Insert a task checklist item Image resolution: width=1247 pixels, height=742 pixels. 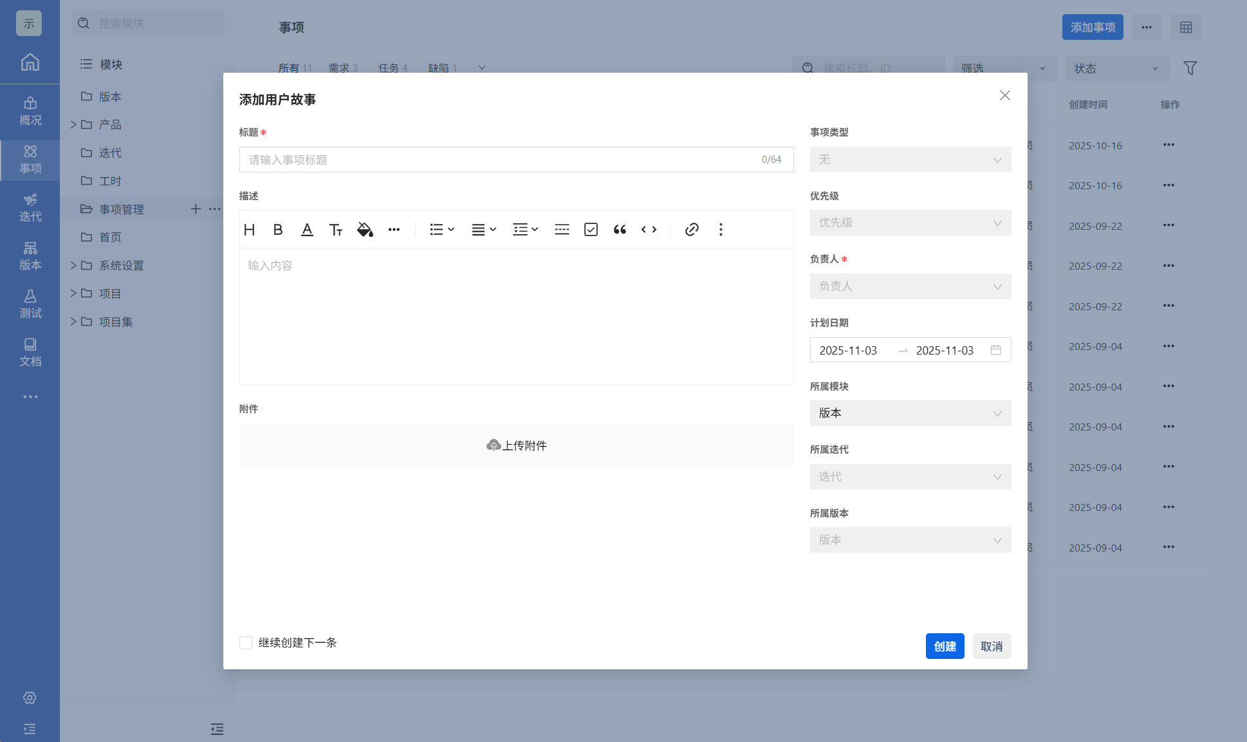(591, 230)
